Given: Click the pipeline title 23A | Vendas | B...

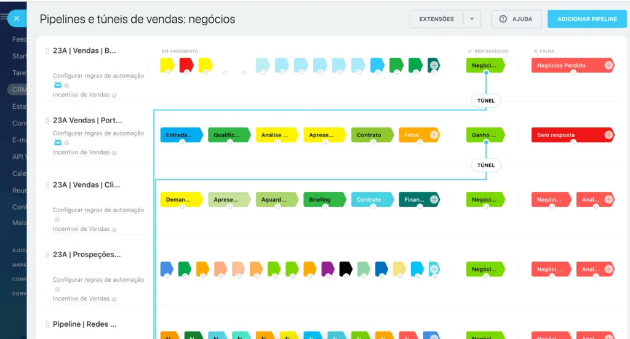Looking at the screenshot, I should point(84,50).
